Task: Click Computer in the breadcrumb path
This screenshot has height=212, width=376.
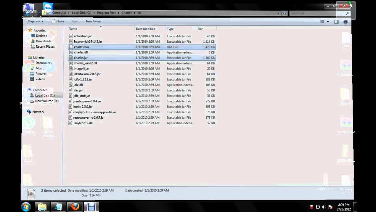Action: click(x=59, y=13)
